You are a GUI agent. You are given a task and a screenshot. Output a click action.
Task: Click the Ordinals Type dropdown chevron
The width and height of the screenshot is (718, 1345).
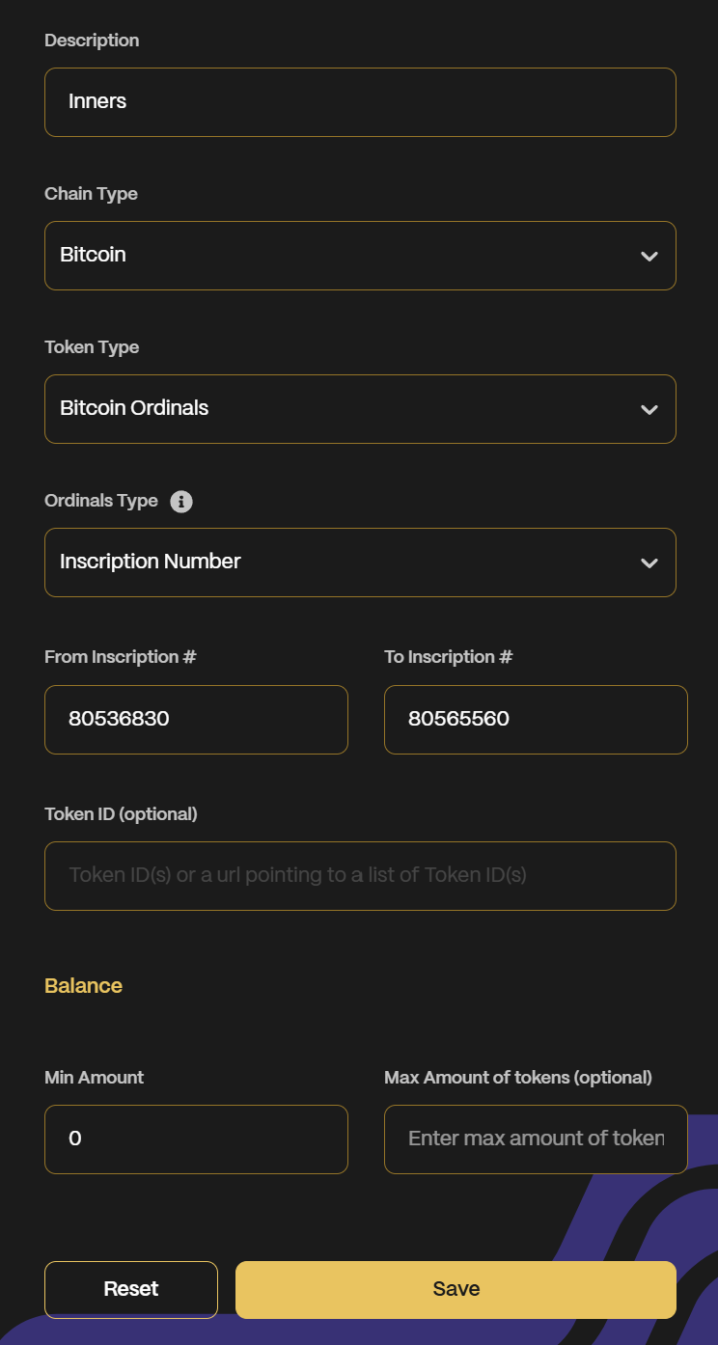click(649, 563)
